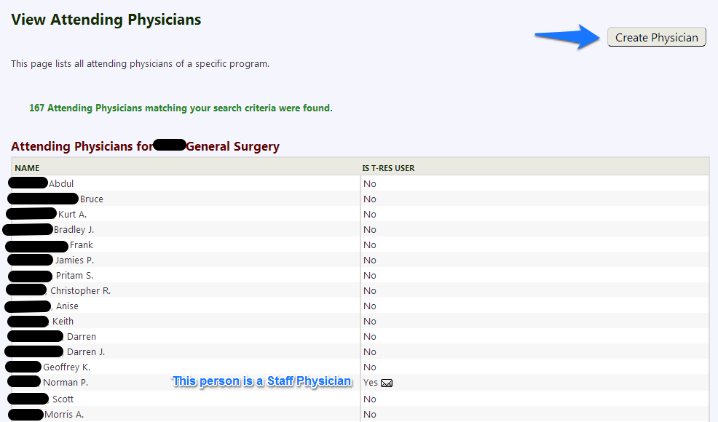
Task: Click the Yes value in Norman P. row
Action: coord(371,382)
